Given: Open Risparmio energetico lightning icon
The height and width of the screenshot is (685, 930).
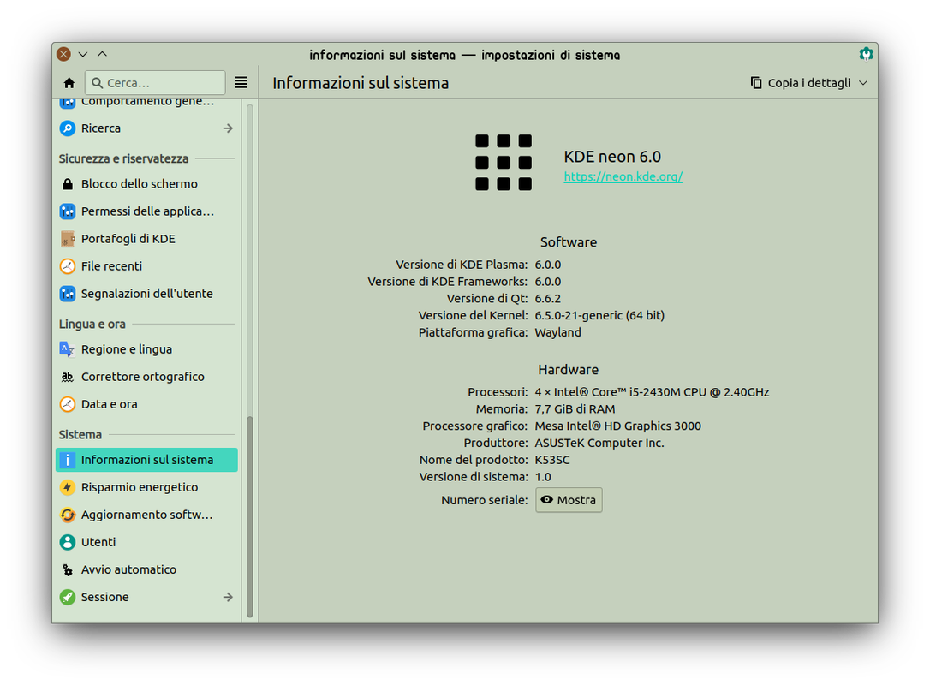Looking at the screenshot, I should (x=68, y=487).
